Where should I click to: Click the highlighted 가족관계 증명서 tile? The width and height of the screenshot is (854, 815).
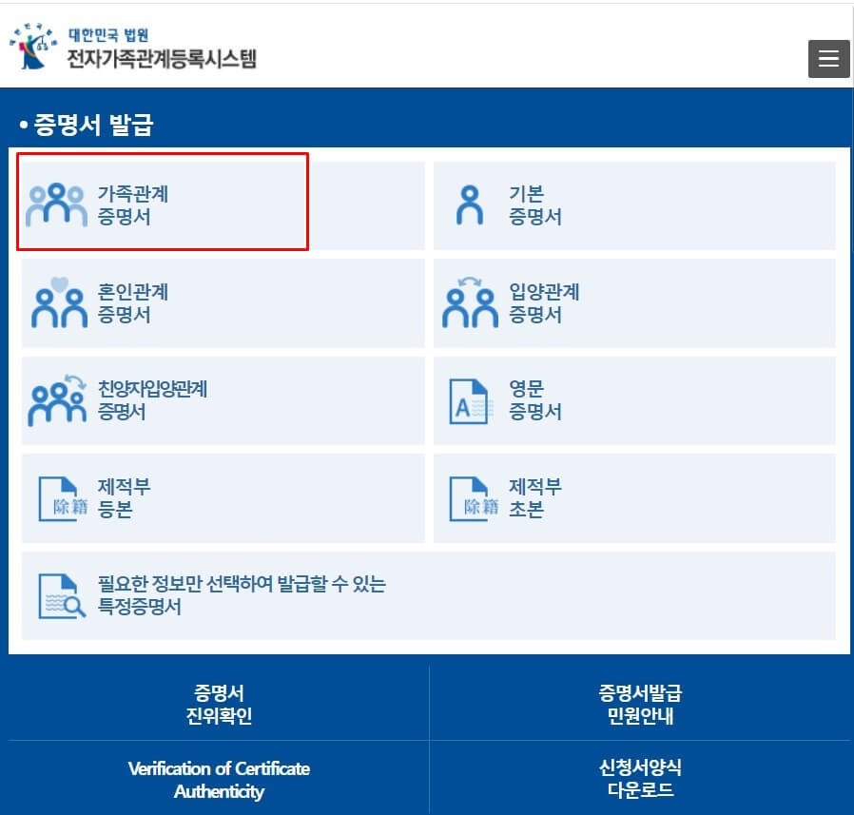(x=164, y=202)
